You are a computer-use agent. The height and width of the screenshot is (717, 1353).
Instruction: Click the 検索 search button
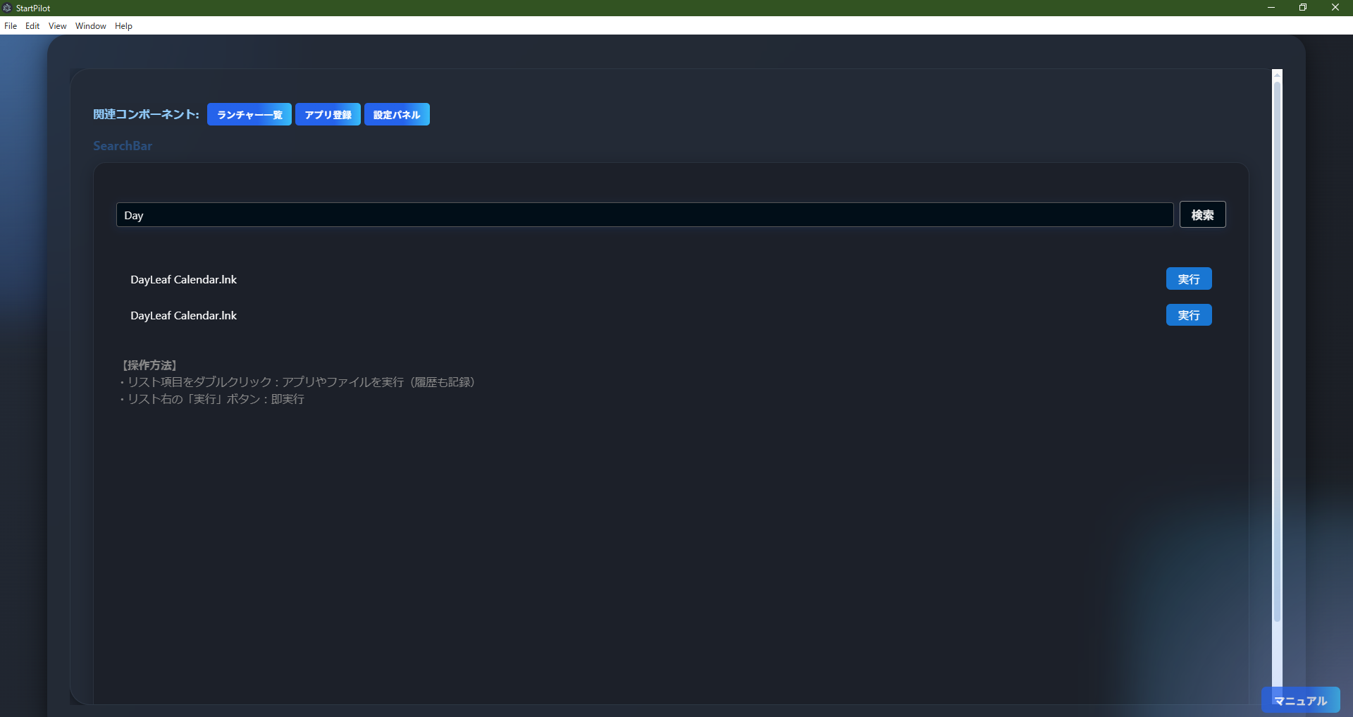point(1202,214)
